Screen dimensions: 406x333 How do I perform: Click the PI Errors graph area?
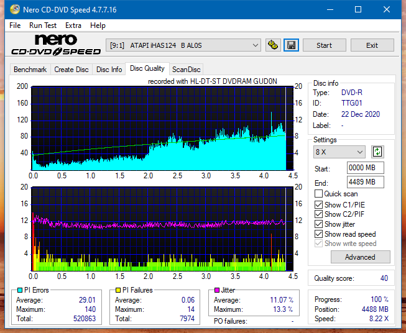(x=162, y=129)
